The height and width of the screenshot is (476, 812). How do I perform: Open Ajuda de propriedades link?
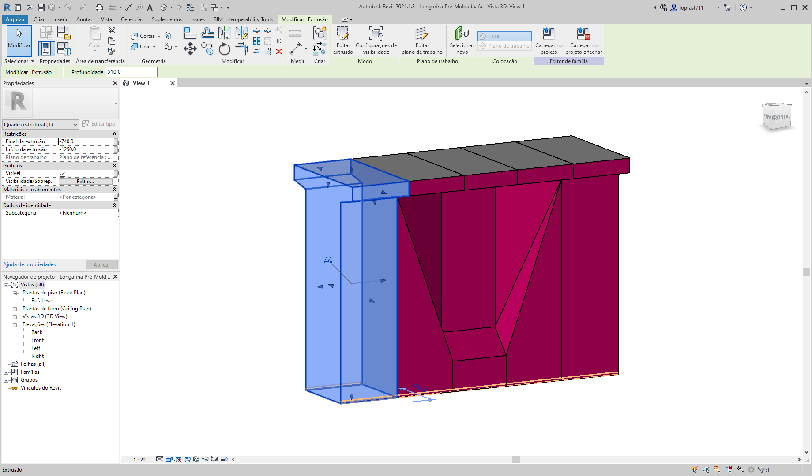coord(29,264)
